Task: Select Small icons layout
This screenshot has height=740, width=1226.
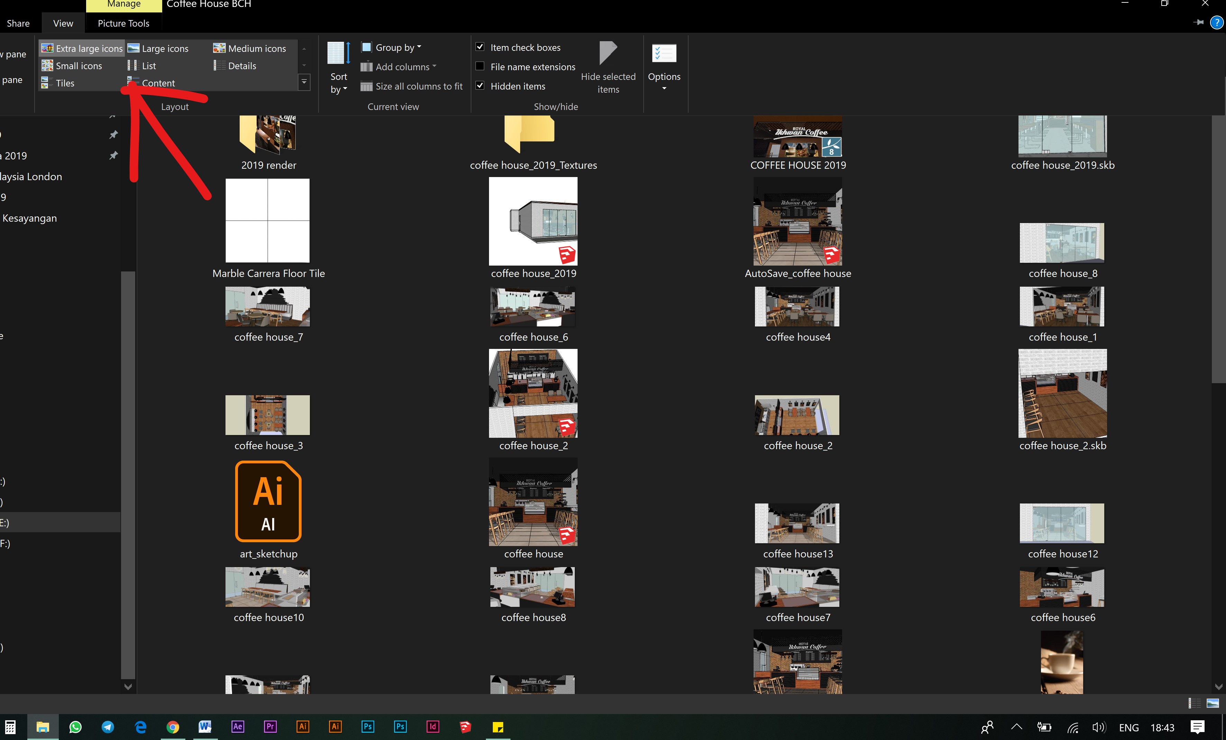Action: coord(72,66)
